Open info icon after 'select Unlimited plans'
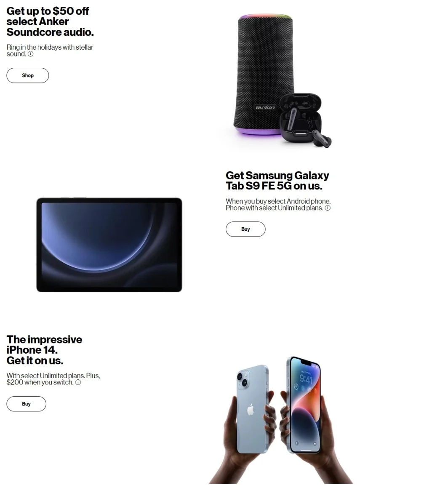The image size is (432, 488). point(328,208)
